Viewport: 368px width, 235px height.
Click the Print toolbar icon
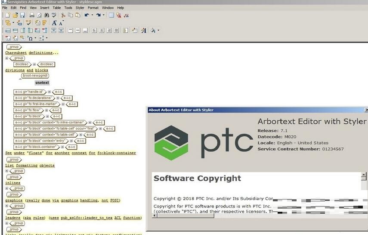click(32, 15)
